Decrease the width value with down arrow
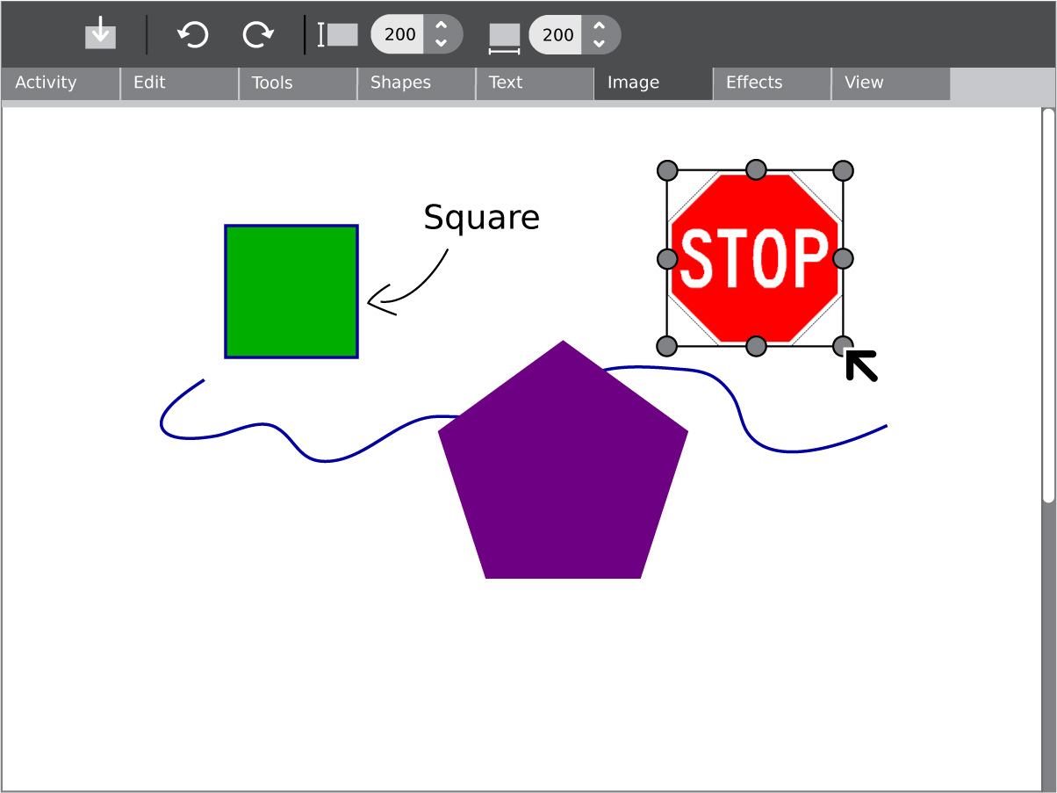The height and width of the screenshot is (793, 1057). point(599,43)
